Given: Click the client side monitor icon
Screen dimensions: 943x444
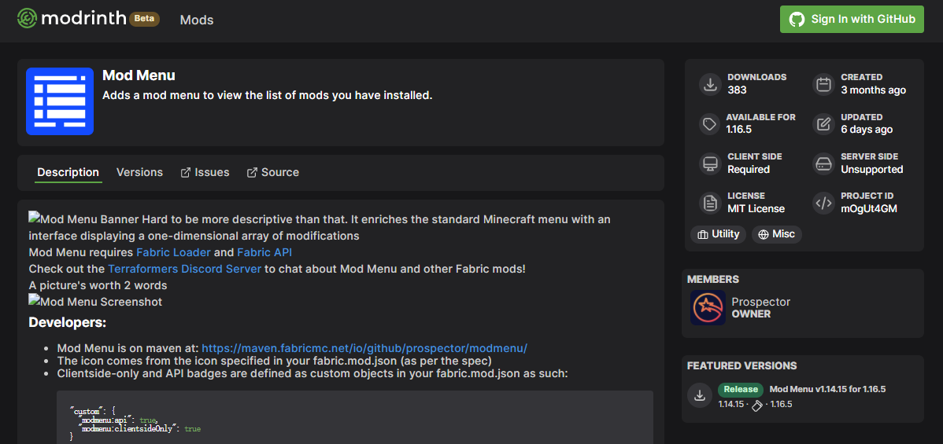Looking at the screenshot, I should click(x=710, y=163).
